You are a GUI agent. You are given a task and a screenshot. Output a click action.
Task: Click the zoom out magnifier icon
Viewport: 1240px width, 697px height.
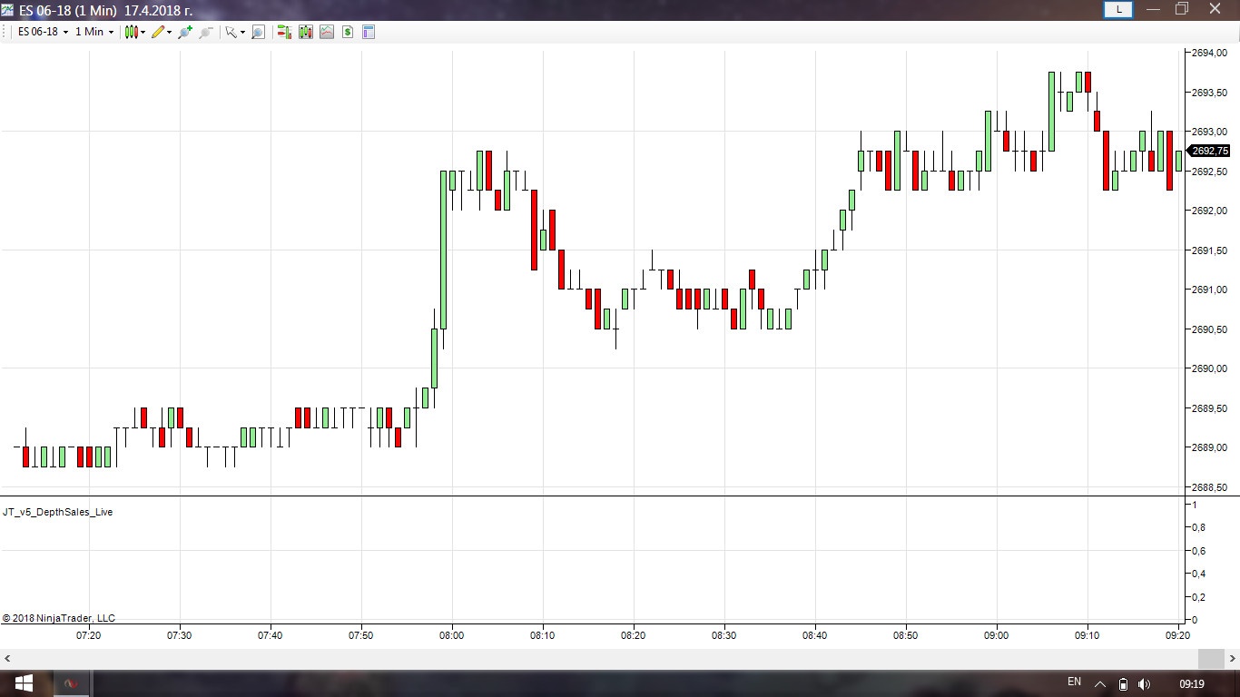click(x=206, y=32)
